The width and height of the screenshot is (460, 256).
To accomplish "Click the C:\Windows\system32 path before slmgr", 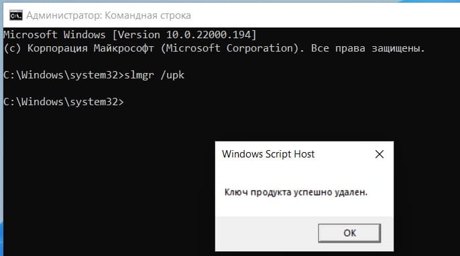I will pyautogui.click(x=61, y=75).
